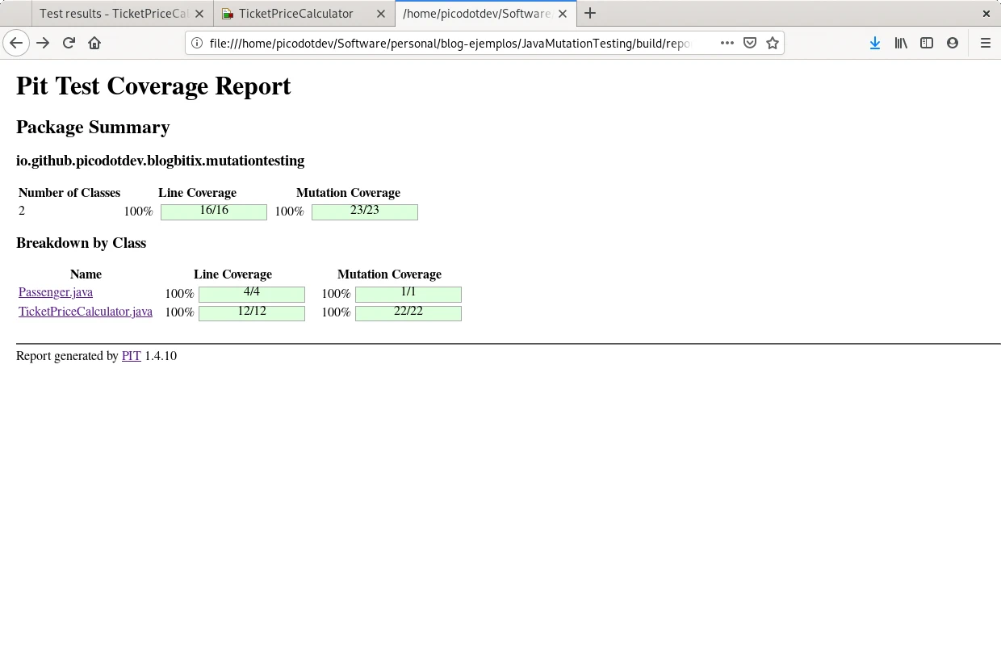The width and height of the screenshot is (1001, 645).
Task: Switch to the Test results tab
Action: point(113,14)
